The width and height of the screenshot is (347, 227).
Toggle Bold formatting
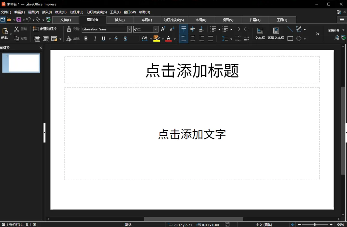click(x=86, y=39)
